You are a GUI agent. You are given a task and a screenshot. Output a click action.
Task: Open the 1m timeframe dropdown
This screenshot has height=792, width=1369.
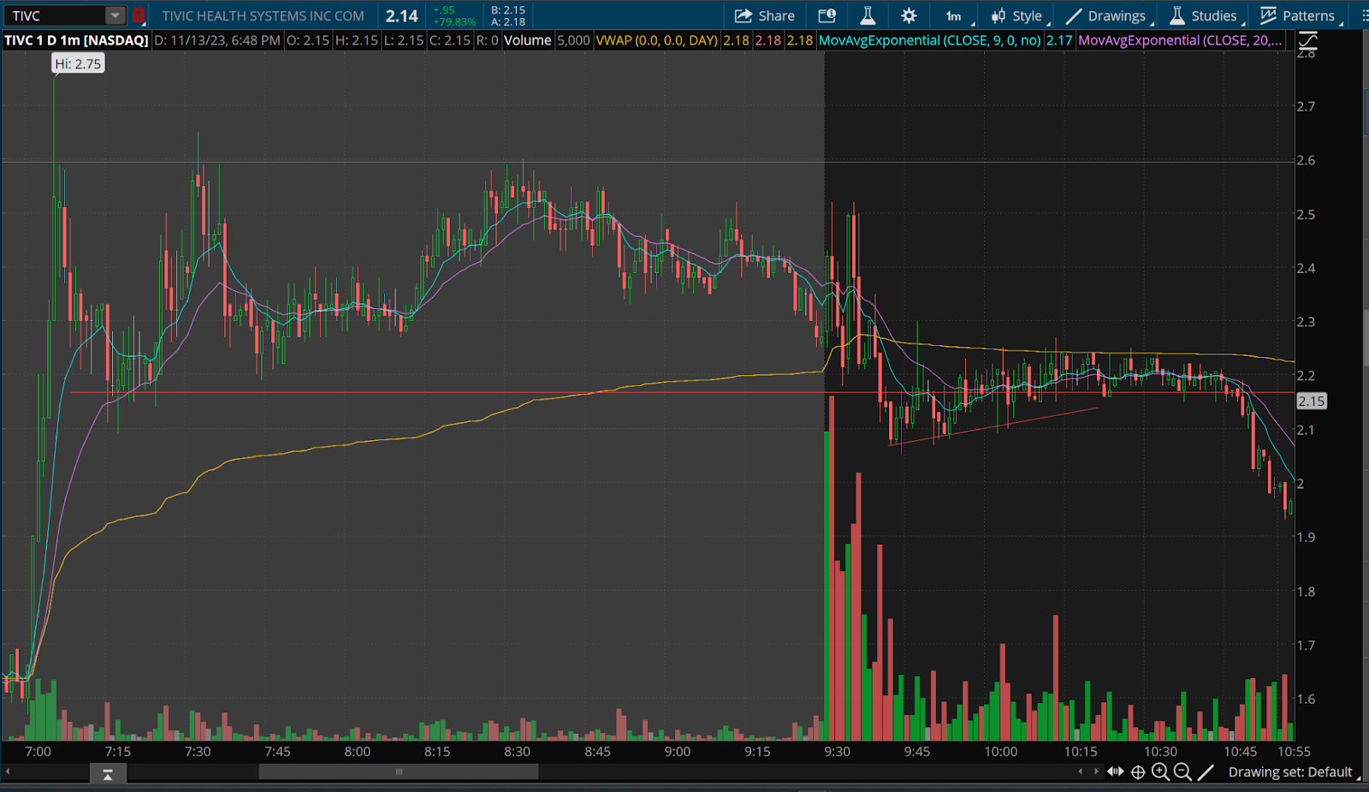955,15
